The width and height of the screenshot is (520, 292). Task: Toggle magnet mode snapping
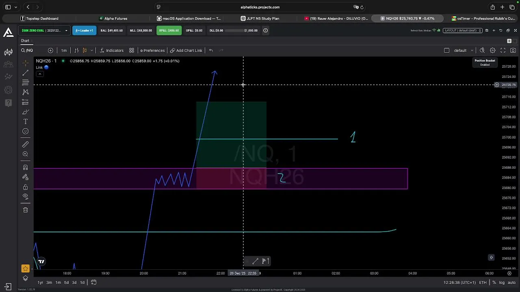pos(25,167)
